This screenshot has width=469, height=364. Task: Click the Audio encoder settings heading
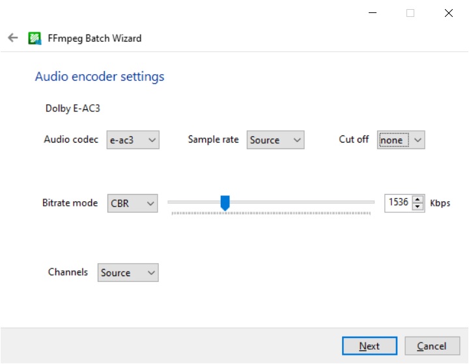(100, 77)
